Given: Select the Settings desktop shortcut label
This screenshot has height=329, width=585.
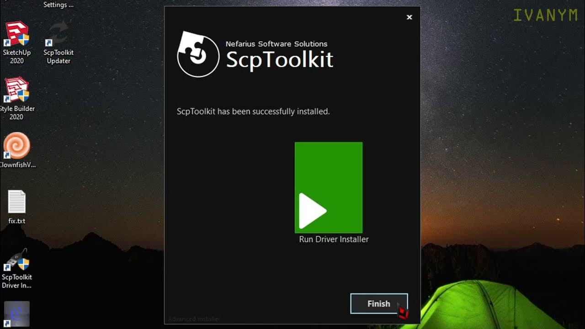Looking at the screenshot, I should coord(58,5).
